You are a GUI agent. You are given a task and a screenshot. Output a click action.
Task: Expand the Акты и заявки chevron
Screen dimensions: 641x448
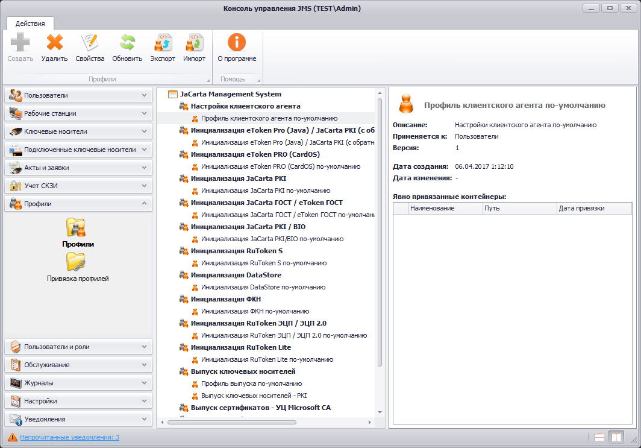coord(145,168)
